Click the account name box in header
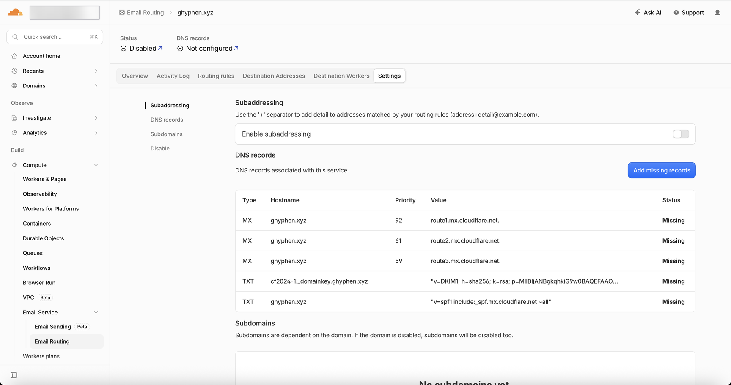731x385 pixels. coord(64,13)
